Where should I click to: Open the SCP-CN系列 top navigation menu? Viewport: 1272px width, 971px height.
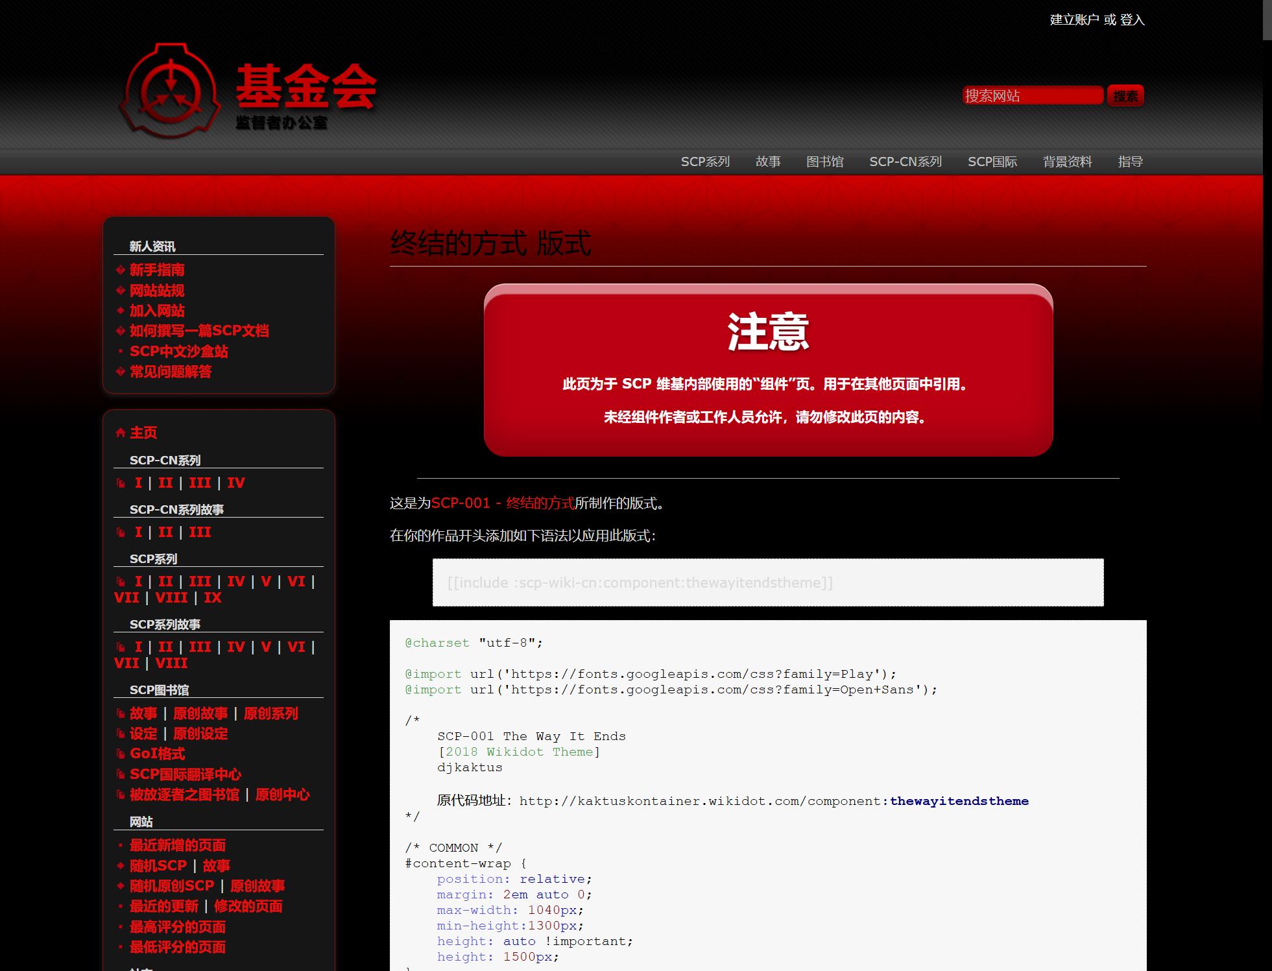pyautogui.click(x=906, y=162)
